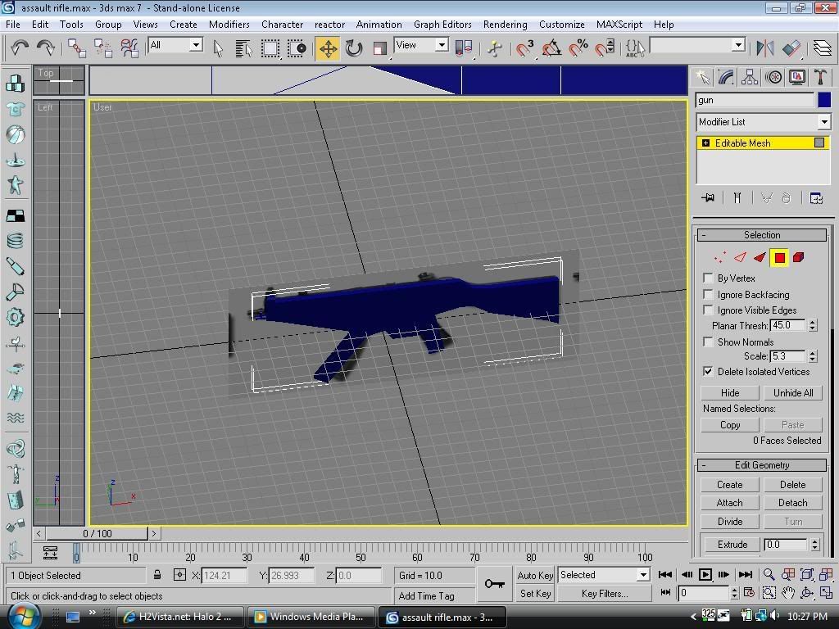Choose Vertex sub-object selection mode

pyautogui.click(x=719, y=258)
